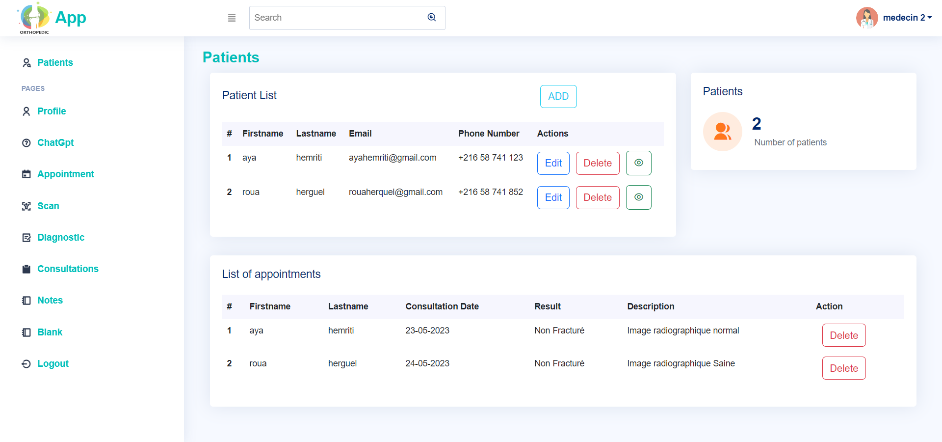The width and height of the screenshot is (942, 442).
Task: View details of patient aya via eye icon
Action: [x=639, y=163]
